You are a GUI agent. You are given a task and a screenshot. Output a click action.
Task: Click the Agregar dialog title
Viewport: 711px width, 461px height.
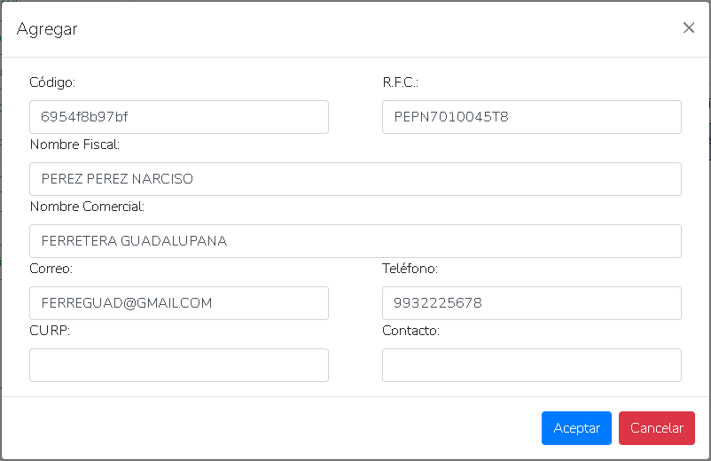click(47, 29)
